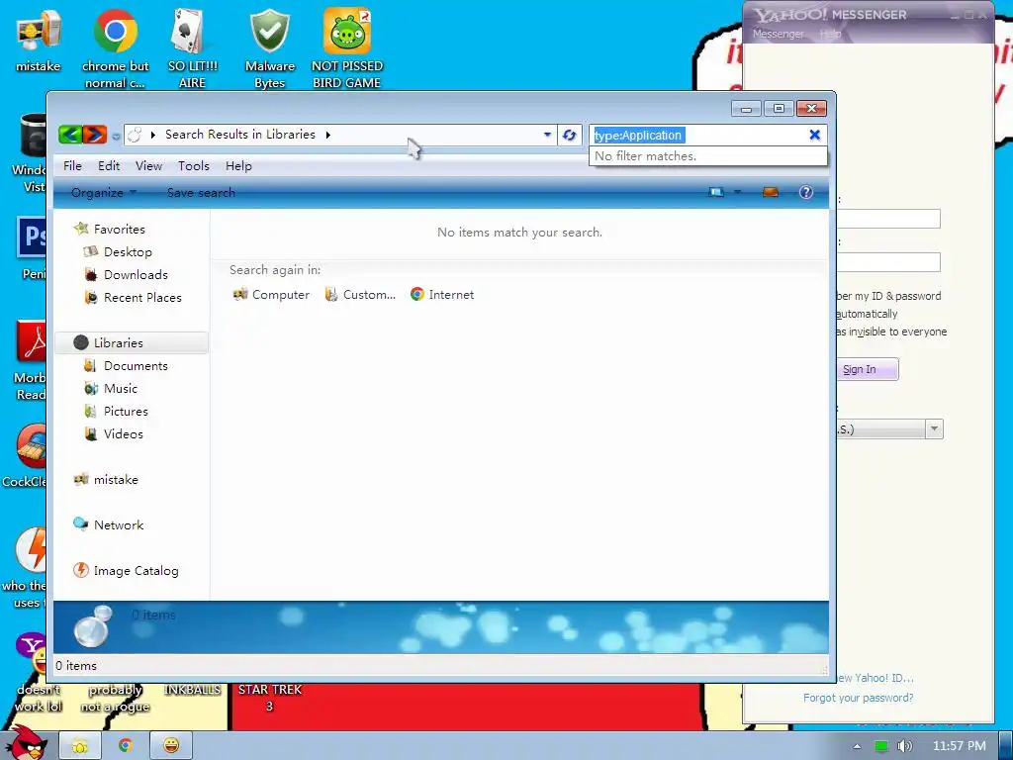This screenshot has width=1013, height=760.
Task: Change view using the views icon
Action: [716, 192]
